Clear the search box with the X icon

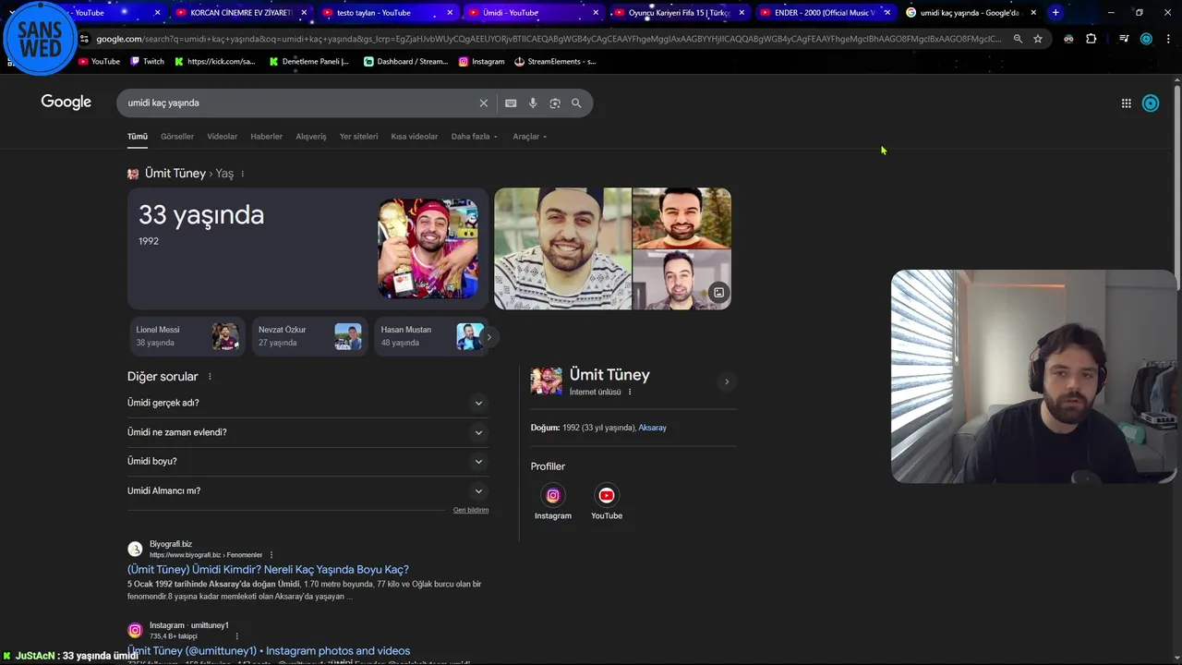(483, 103)
